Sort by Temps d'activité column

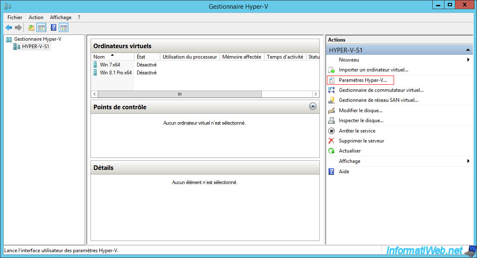coord(285,57)
